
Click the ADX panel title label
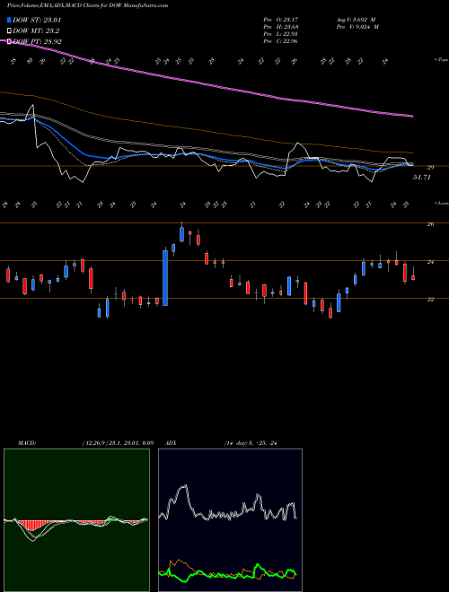point(171,443)
